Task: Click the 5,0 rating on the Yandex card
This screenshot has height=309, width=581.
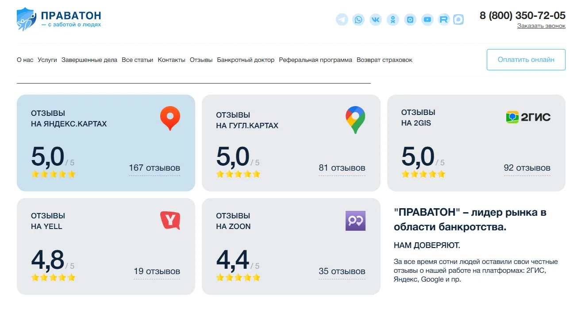Action: click(x=48, y=156)
